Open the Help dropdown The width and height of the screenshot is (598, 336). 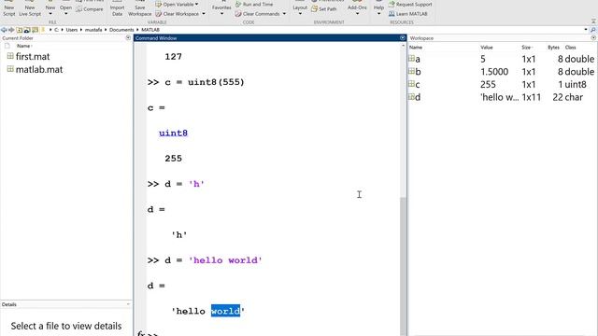tap(378, 9)
